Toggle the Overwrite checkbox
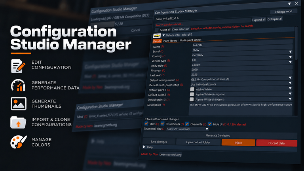The height and width of the screenshot is (171, 304). point(187,123)
